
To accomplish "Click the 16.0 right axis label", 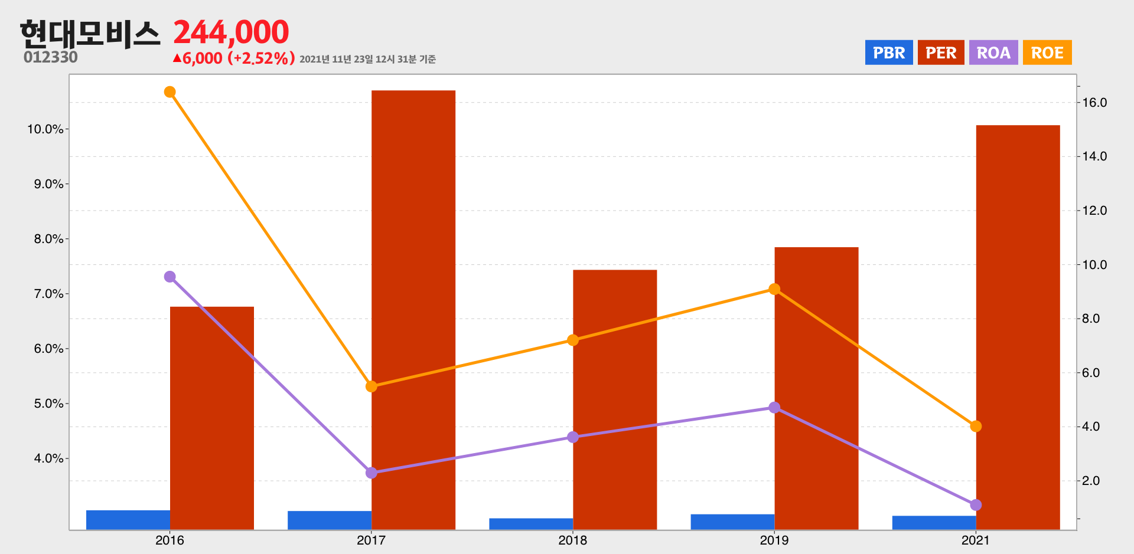I will 1094,103.
